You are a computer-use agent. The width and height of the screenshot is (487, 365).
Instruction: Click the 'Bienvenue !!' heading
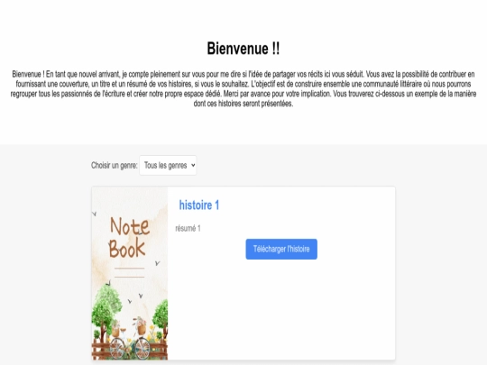click(x=243, y=49)
